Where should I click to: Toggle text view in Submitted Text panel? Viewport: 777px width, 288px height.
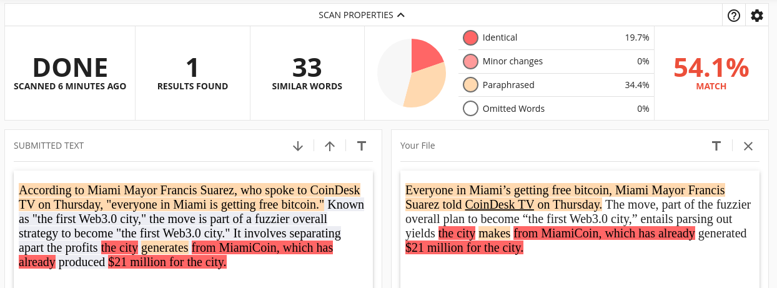[x=361, y=146]
